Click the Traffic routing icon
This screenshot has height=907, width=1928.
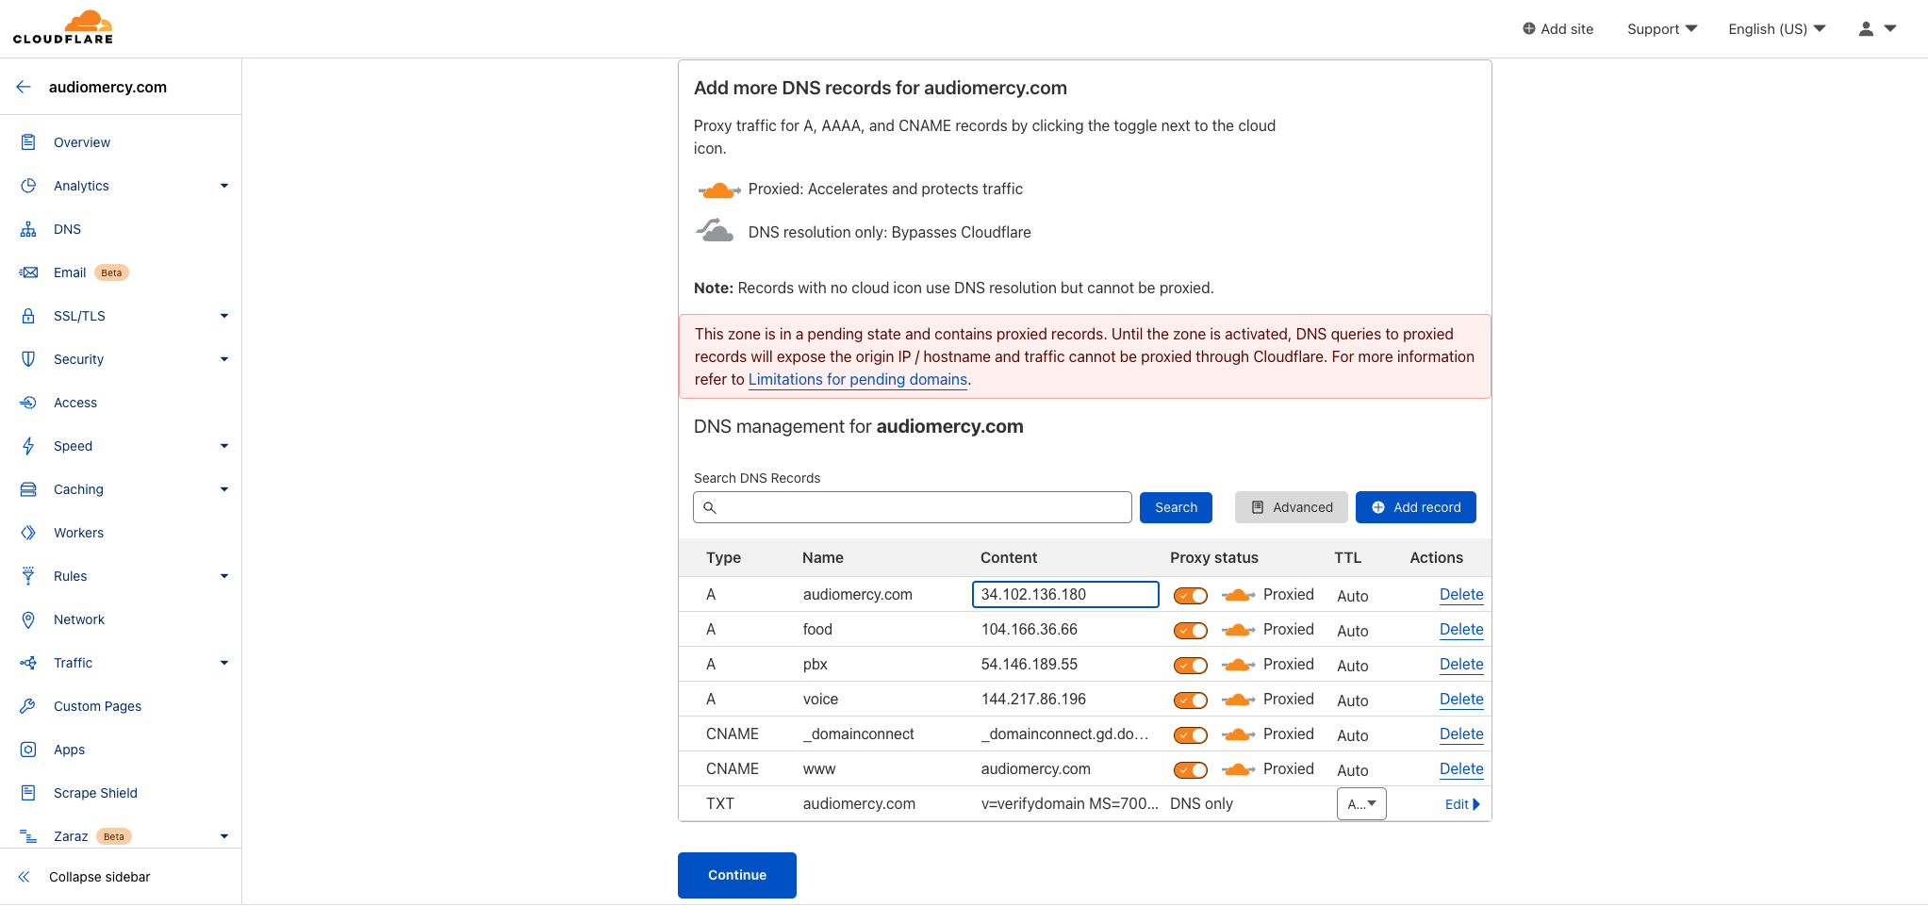28,663
